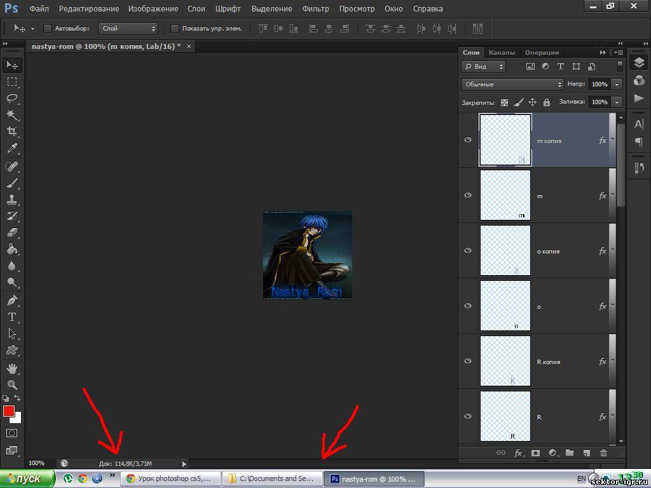This screenshot has height=488, width=651.
Task: Open the Слой auto-select dropdown
Action: 128,28
